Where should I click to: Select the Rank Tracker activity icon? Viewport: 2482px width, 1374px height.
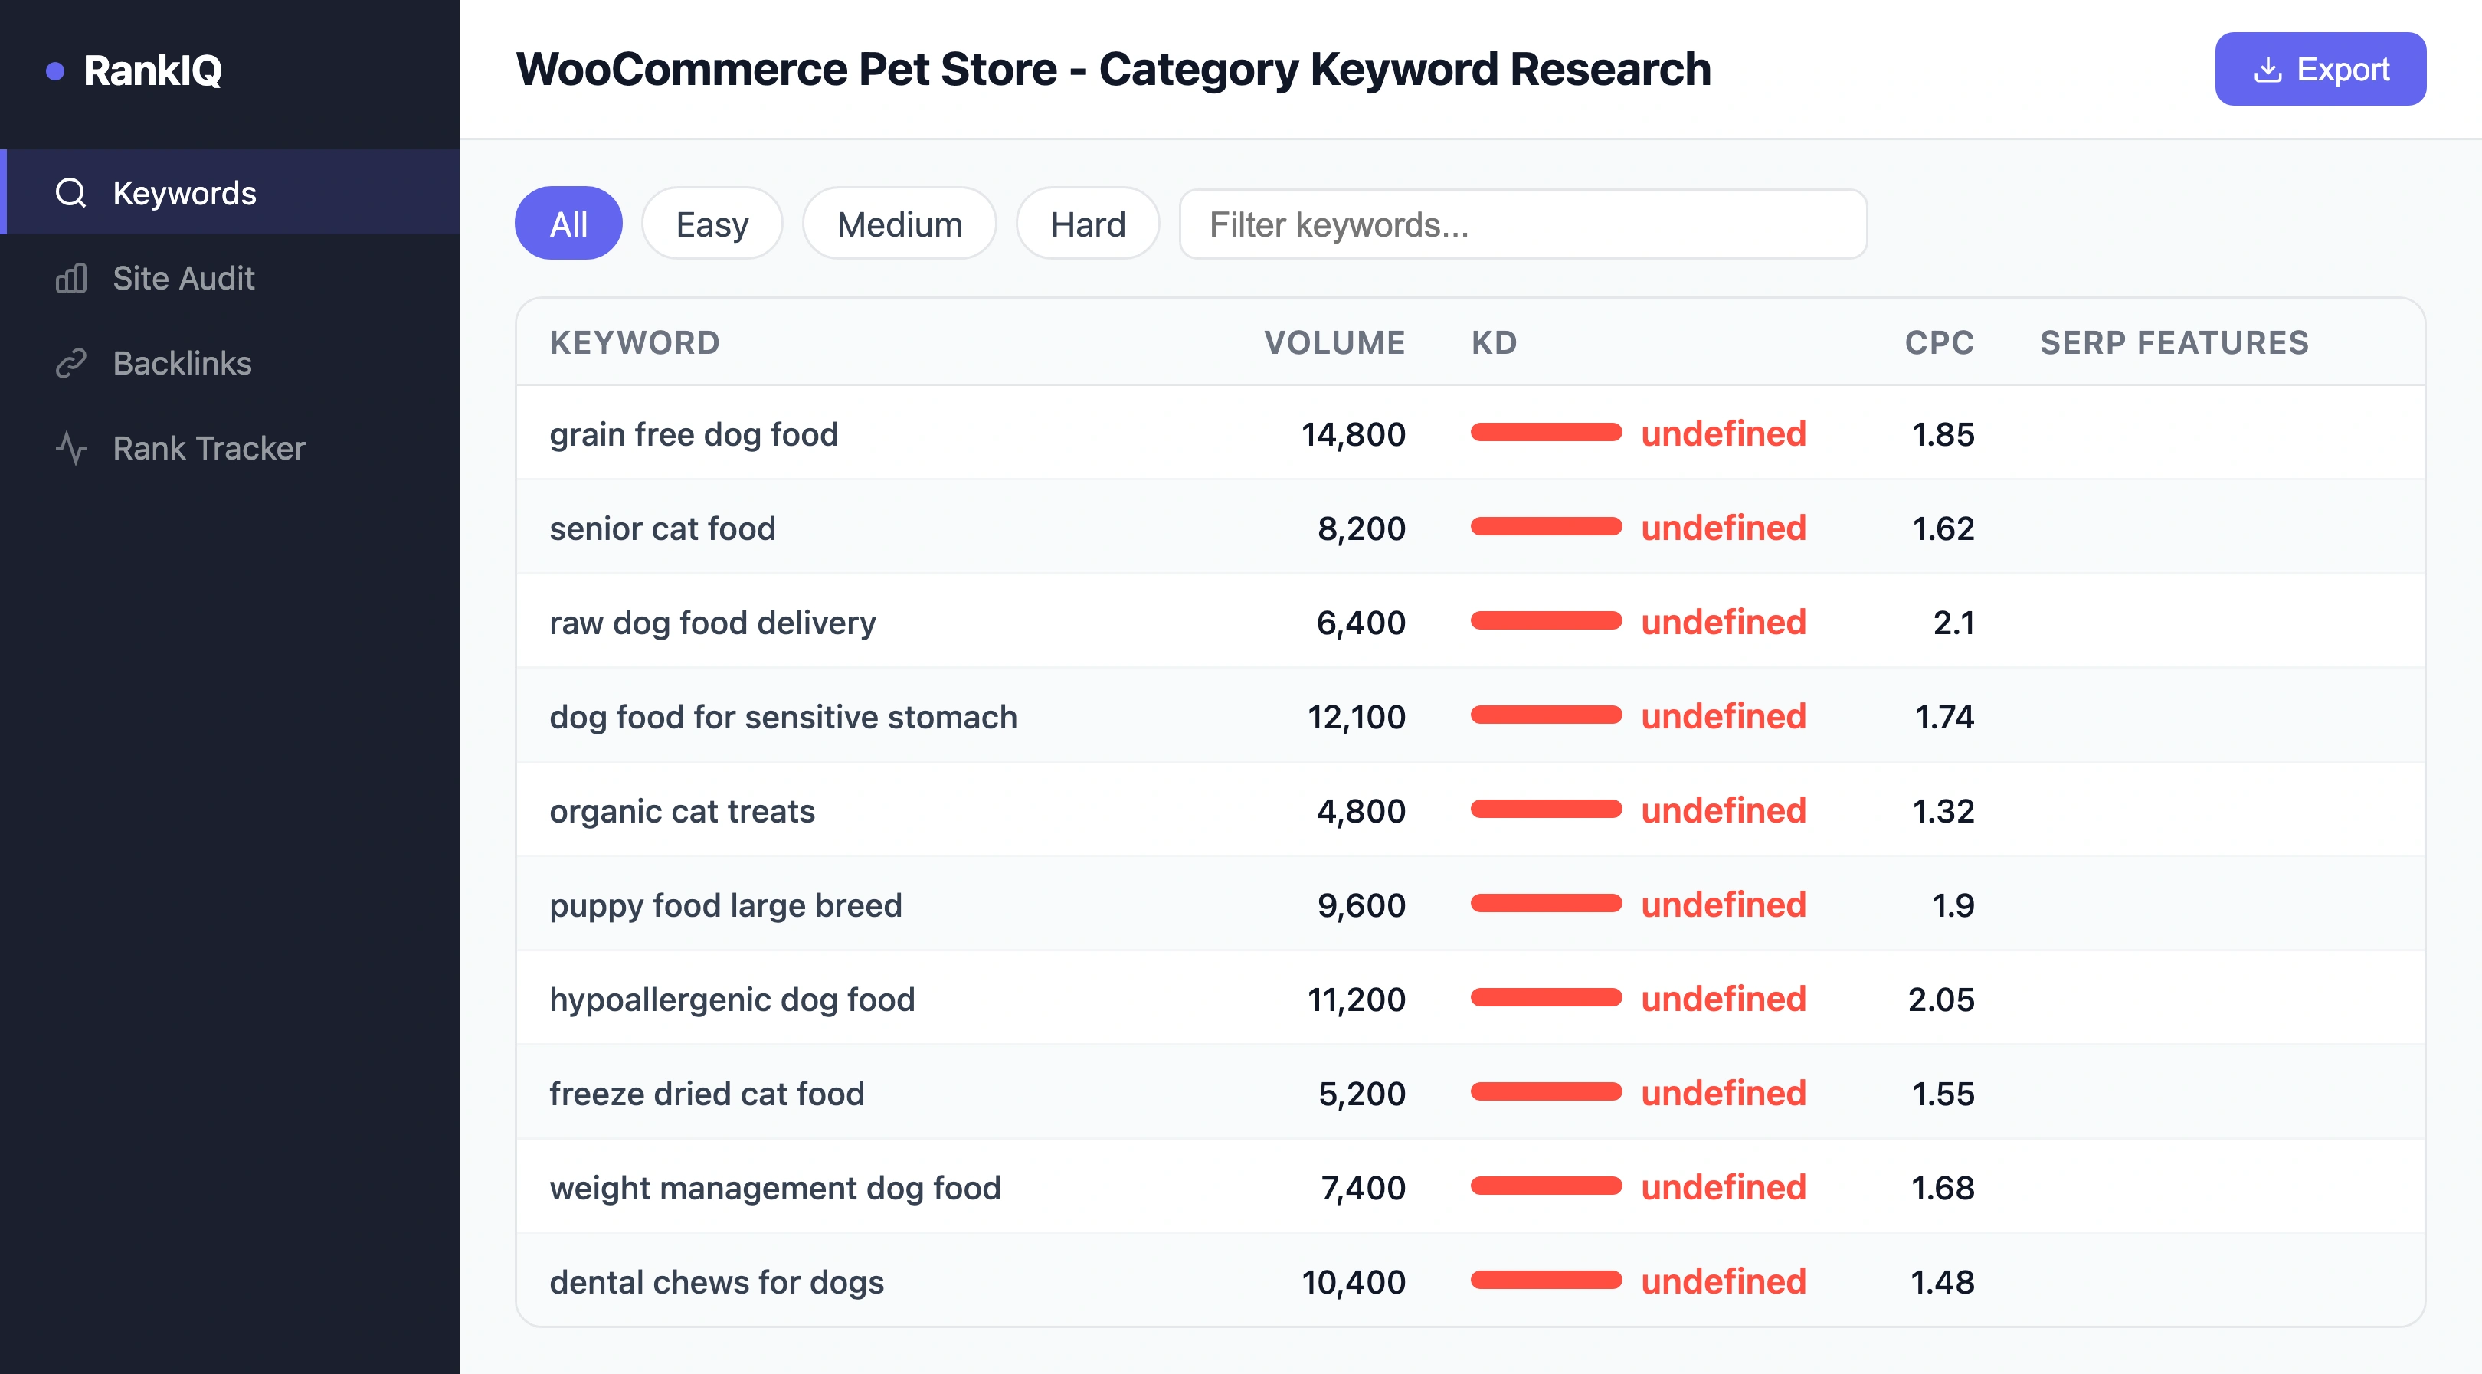click(70, 447)
